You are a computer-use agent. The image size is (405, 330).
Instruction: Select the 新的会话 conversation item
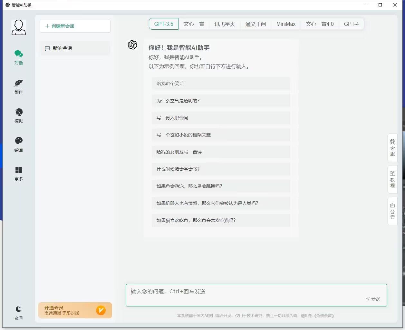75,48
